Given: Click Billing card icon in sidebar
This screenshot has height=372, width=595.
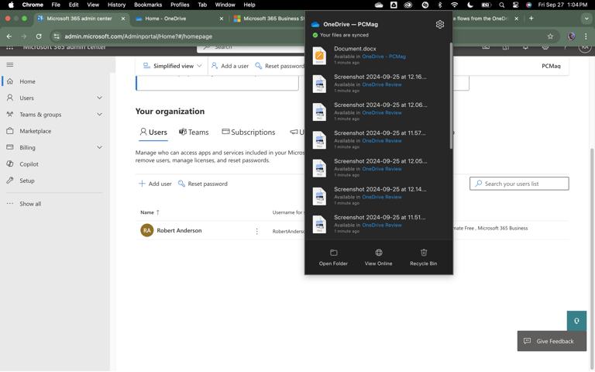Looking at the screenshot, I should click(x=10, y=147).
